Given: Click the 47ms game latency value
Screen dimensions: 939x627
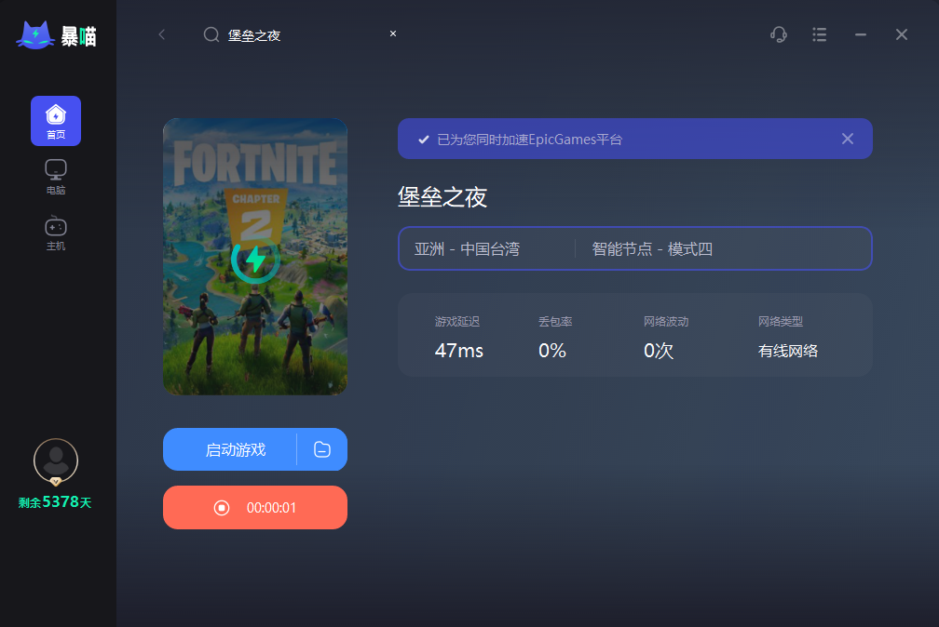Looking at the screenshot, I should tap(458, 351).
